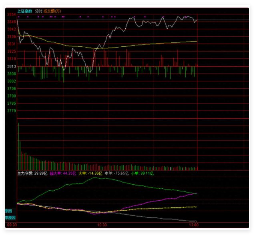Click the 中单 -75.65亿 legend entry
Viewport: 255px width, 235px height.
(116, 174)
